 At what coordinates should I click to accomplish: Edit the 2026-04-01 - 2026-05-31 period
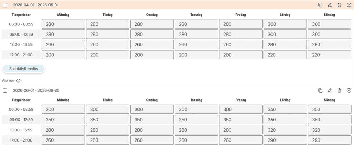(330, 5)
